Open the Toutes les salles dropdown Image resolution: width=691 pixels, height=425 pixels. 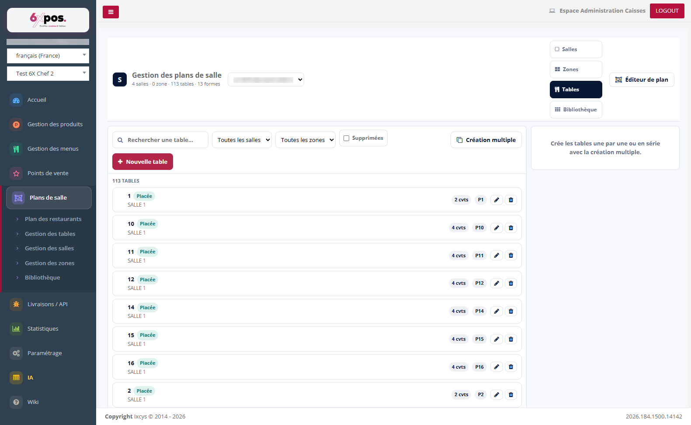242,140
